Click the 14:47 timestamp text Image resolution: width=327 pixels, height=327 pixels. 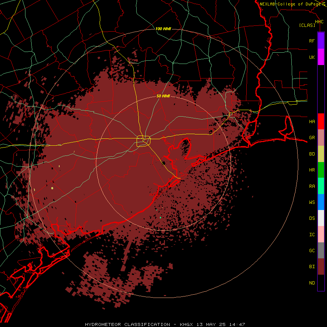[x=237, y=324]
